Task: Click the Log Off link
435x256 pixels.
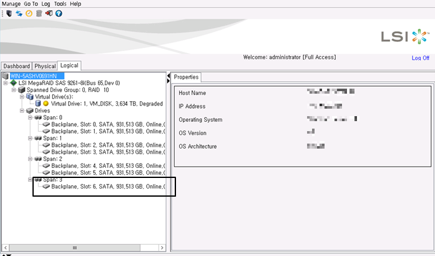Action: pyautogui.click(x=420, y=57)
